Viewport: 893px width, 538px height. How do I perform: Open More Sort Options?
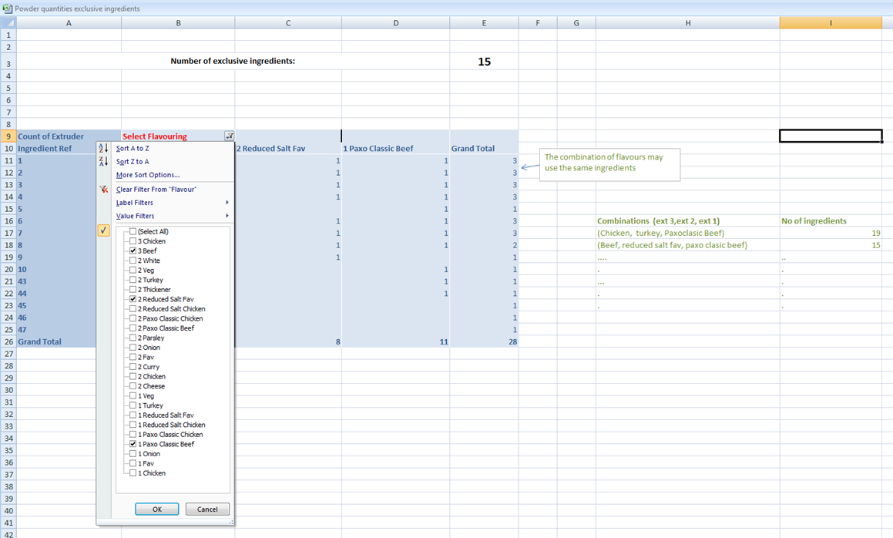pos(148,175)
